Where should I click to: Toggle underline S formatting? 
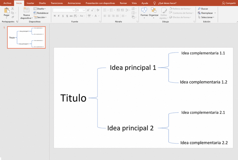tap(63, 16)
